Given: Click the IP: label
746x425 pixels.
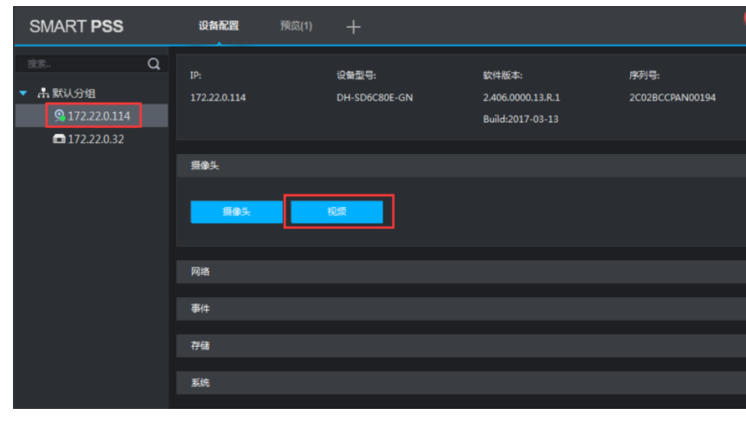Looking at the screenshot, I should pos(196,76).
